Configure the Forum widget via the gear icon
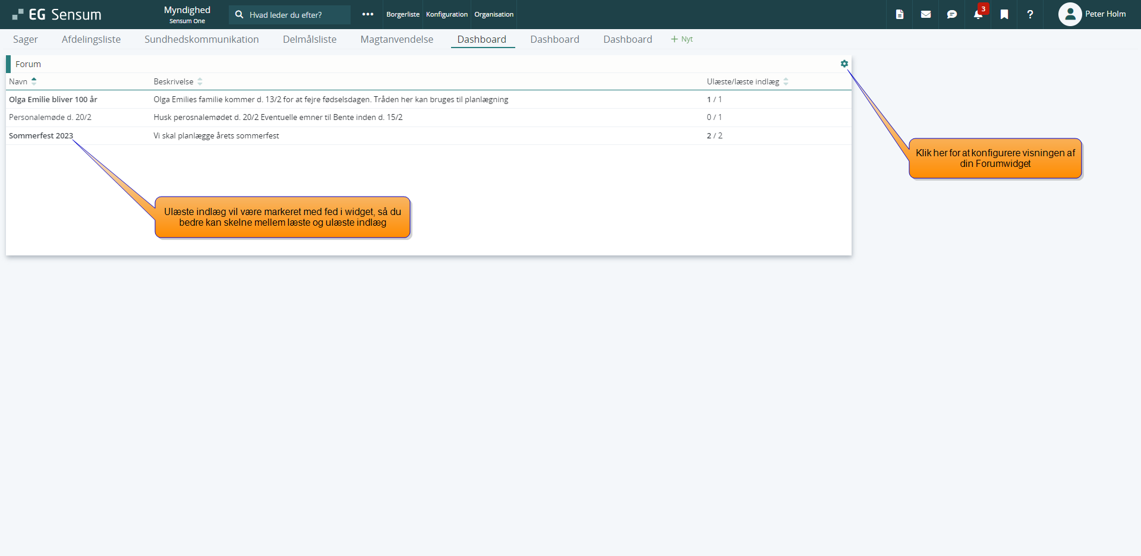1141x556 pixels. click(844, 64)
